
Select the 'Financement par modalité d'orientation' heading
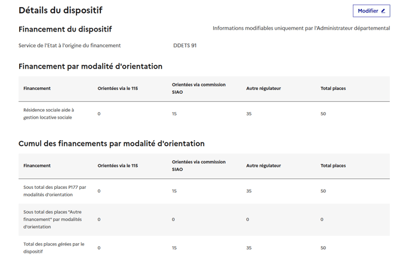90,66
